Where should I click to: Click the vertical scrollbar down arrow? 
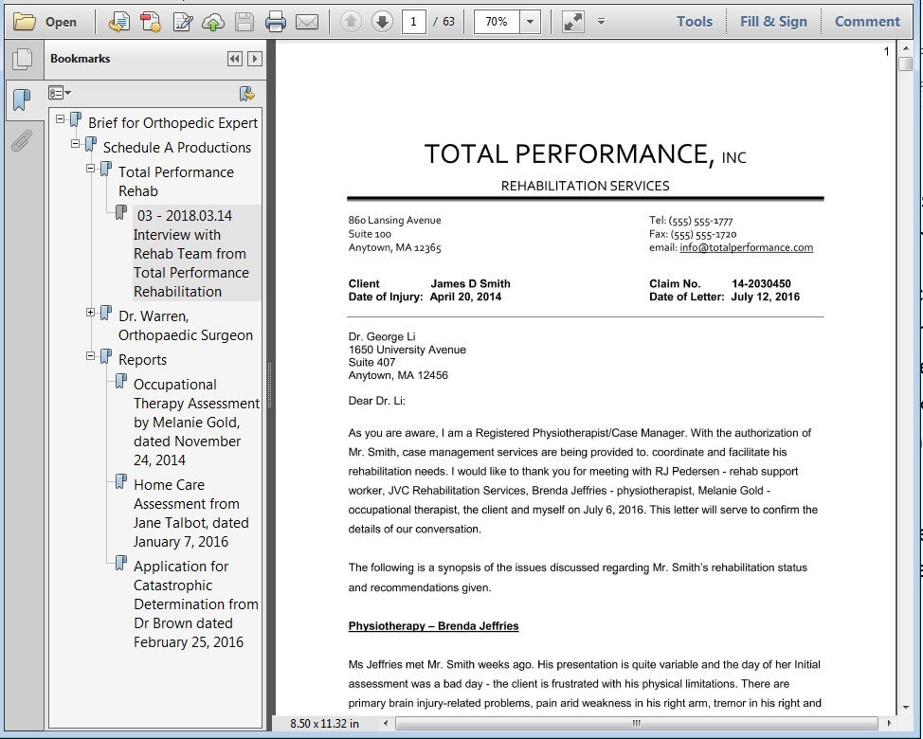pos(905,707)
